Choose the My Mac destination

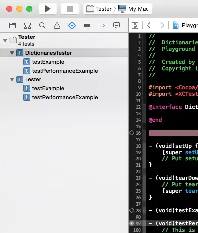click(134, 9)
